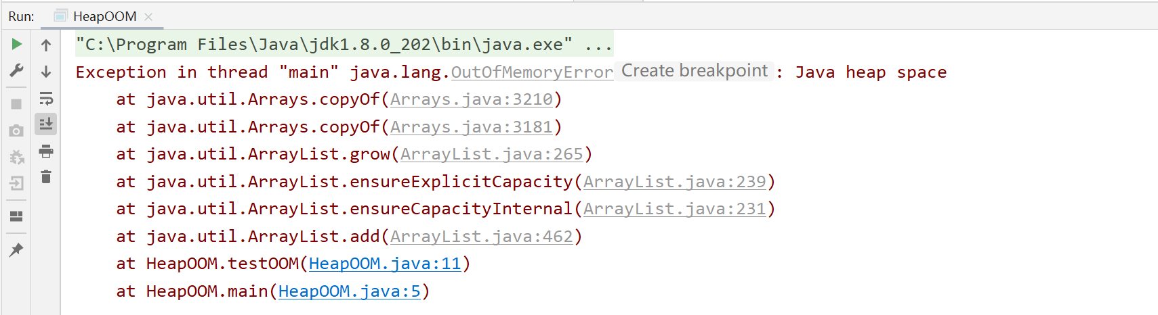This screenshot has width=1158, height=315.
Task: Print the console output
Action: tap(46, 151)
